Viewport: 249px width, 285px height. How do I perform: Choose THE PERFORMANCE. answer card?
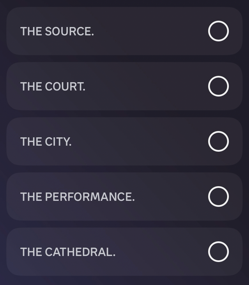124,197
